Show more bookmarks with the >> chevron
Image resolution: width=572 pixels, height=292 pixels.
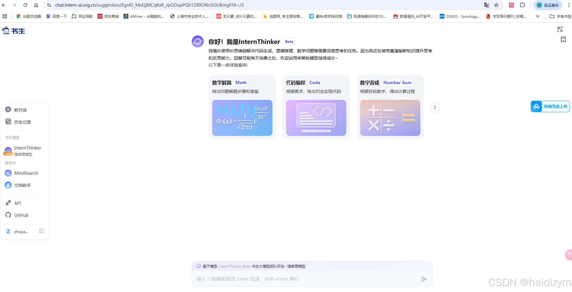(x=537, y=16)
